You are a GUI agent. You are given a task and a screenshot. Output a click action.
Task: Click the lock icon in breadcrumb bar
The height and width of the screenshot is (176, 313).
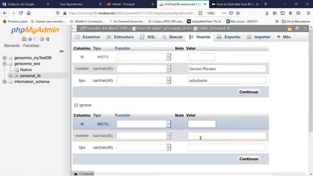point(290,29)
